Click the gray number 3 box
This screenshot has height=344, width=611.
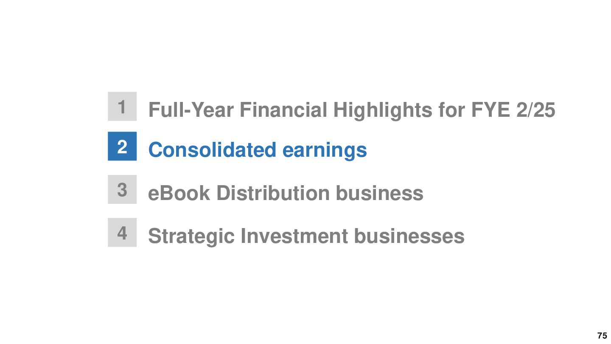tap(122, 189)
